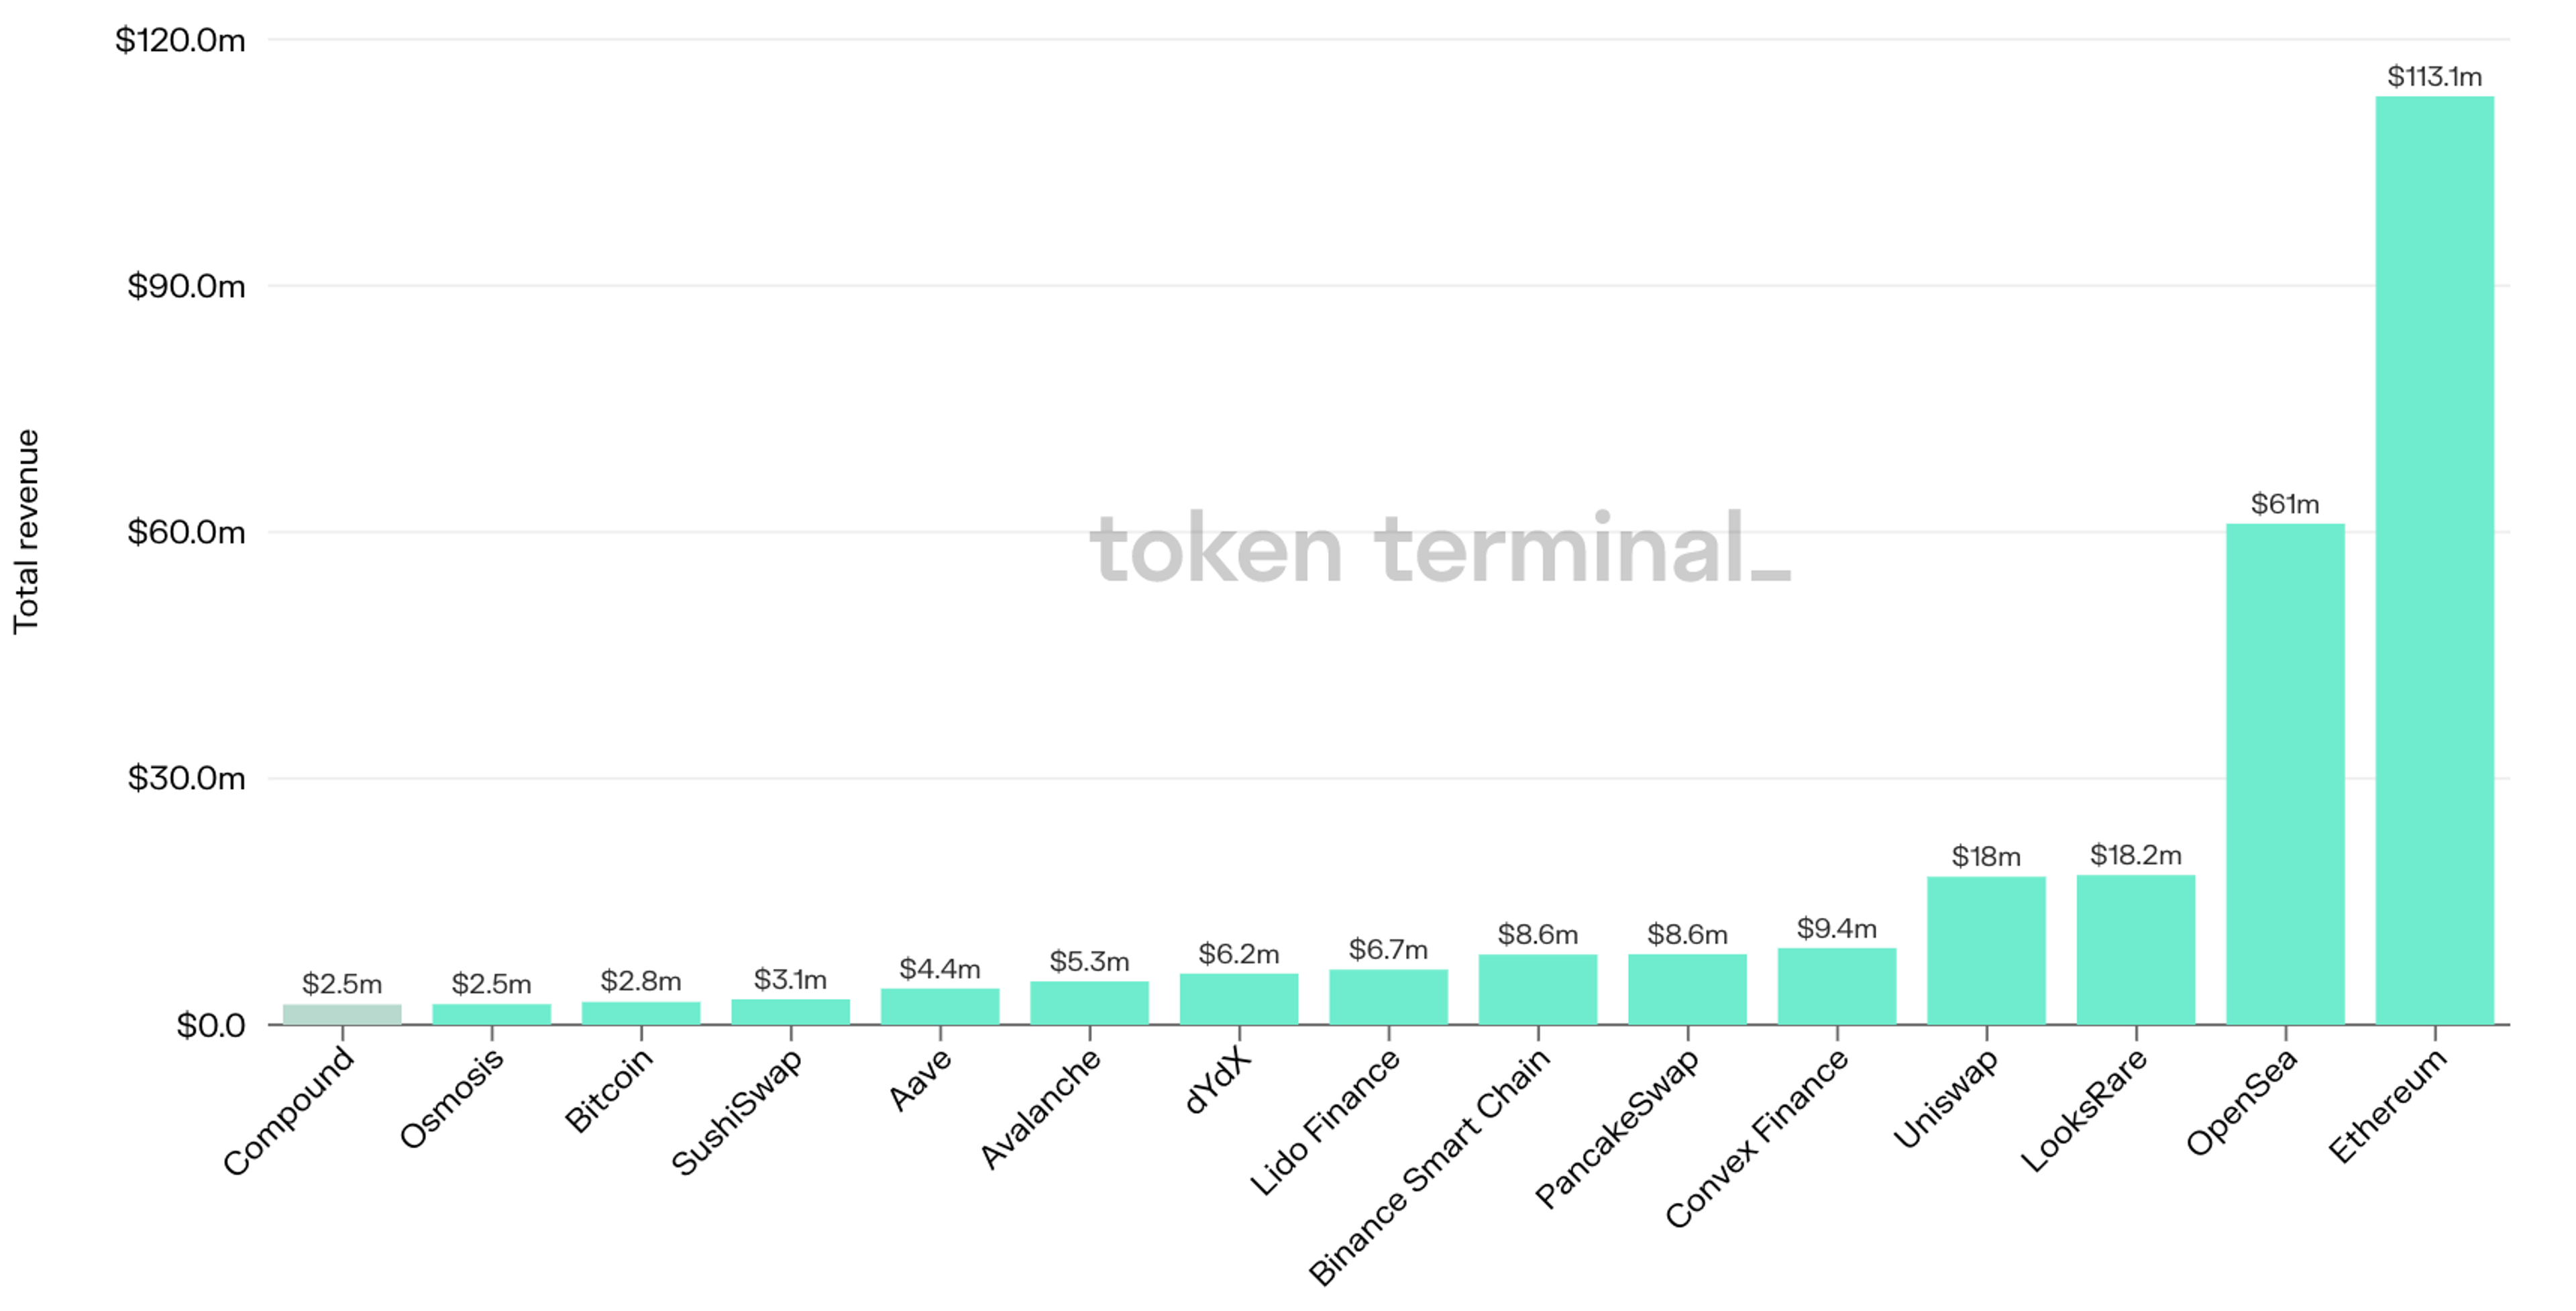The width and height of the screenshot is (2576, 1311).
Task: Click the greyed Compound bar
Action: [342, 1014]
